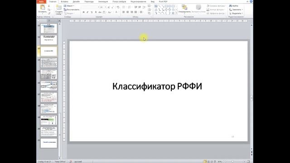Click the Quick Styles (Экспресс-стили) icon
Viewport: 290px width, 163px height.
pyautogui.click(x=198, y=7)
